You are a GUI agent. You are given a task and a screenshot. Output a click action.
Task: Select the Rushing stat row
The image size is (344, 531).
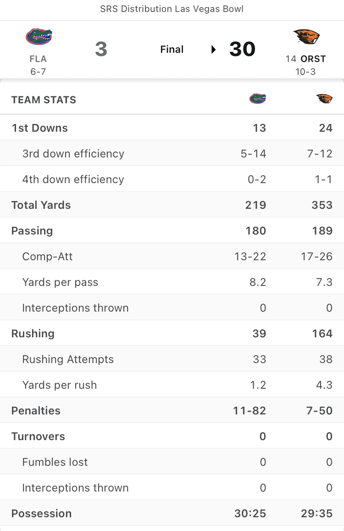(x=172, y=334)
